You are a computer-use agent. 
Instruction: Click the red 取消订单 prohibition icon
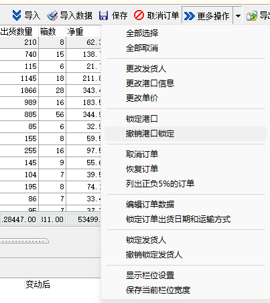coord(139,15)
